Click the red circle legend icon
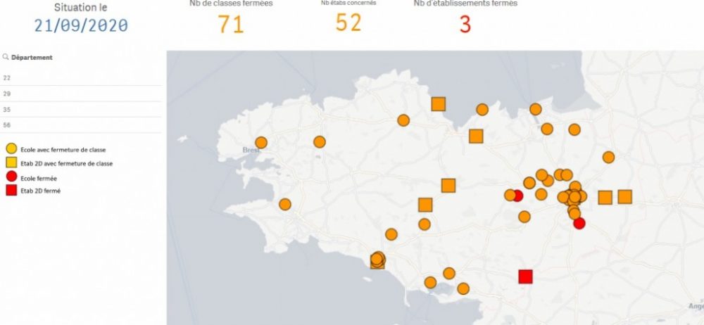The image size is (704, 325). coord(11,177)
